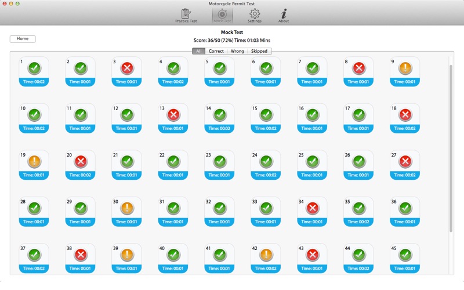464x290 pixels.
Task: Open question 5 correct answer card
Action: (x=219, y=71)
